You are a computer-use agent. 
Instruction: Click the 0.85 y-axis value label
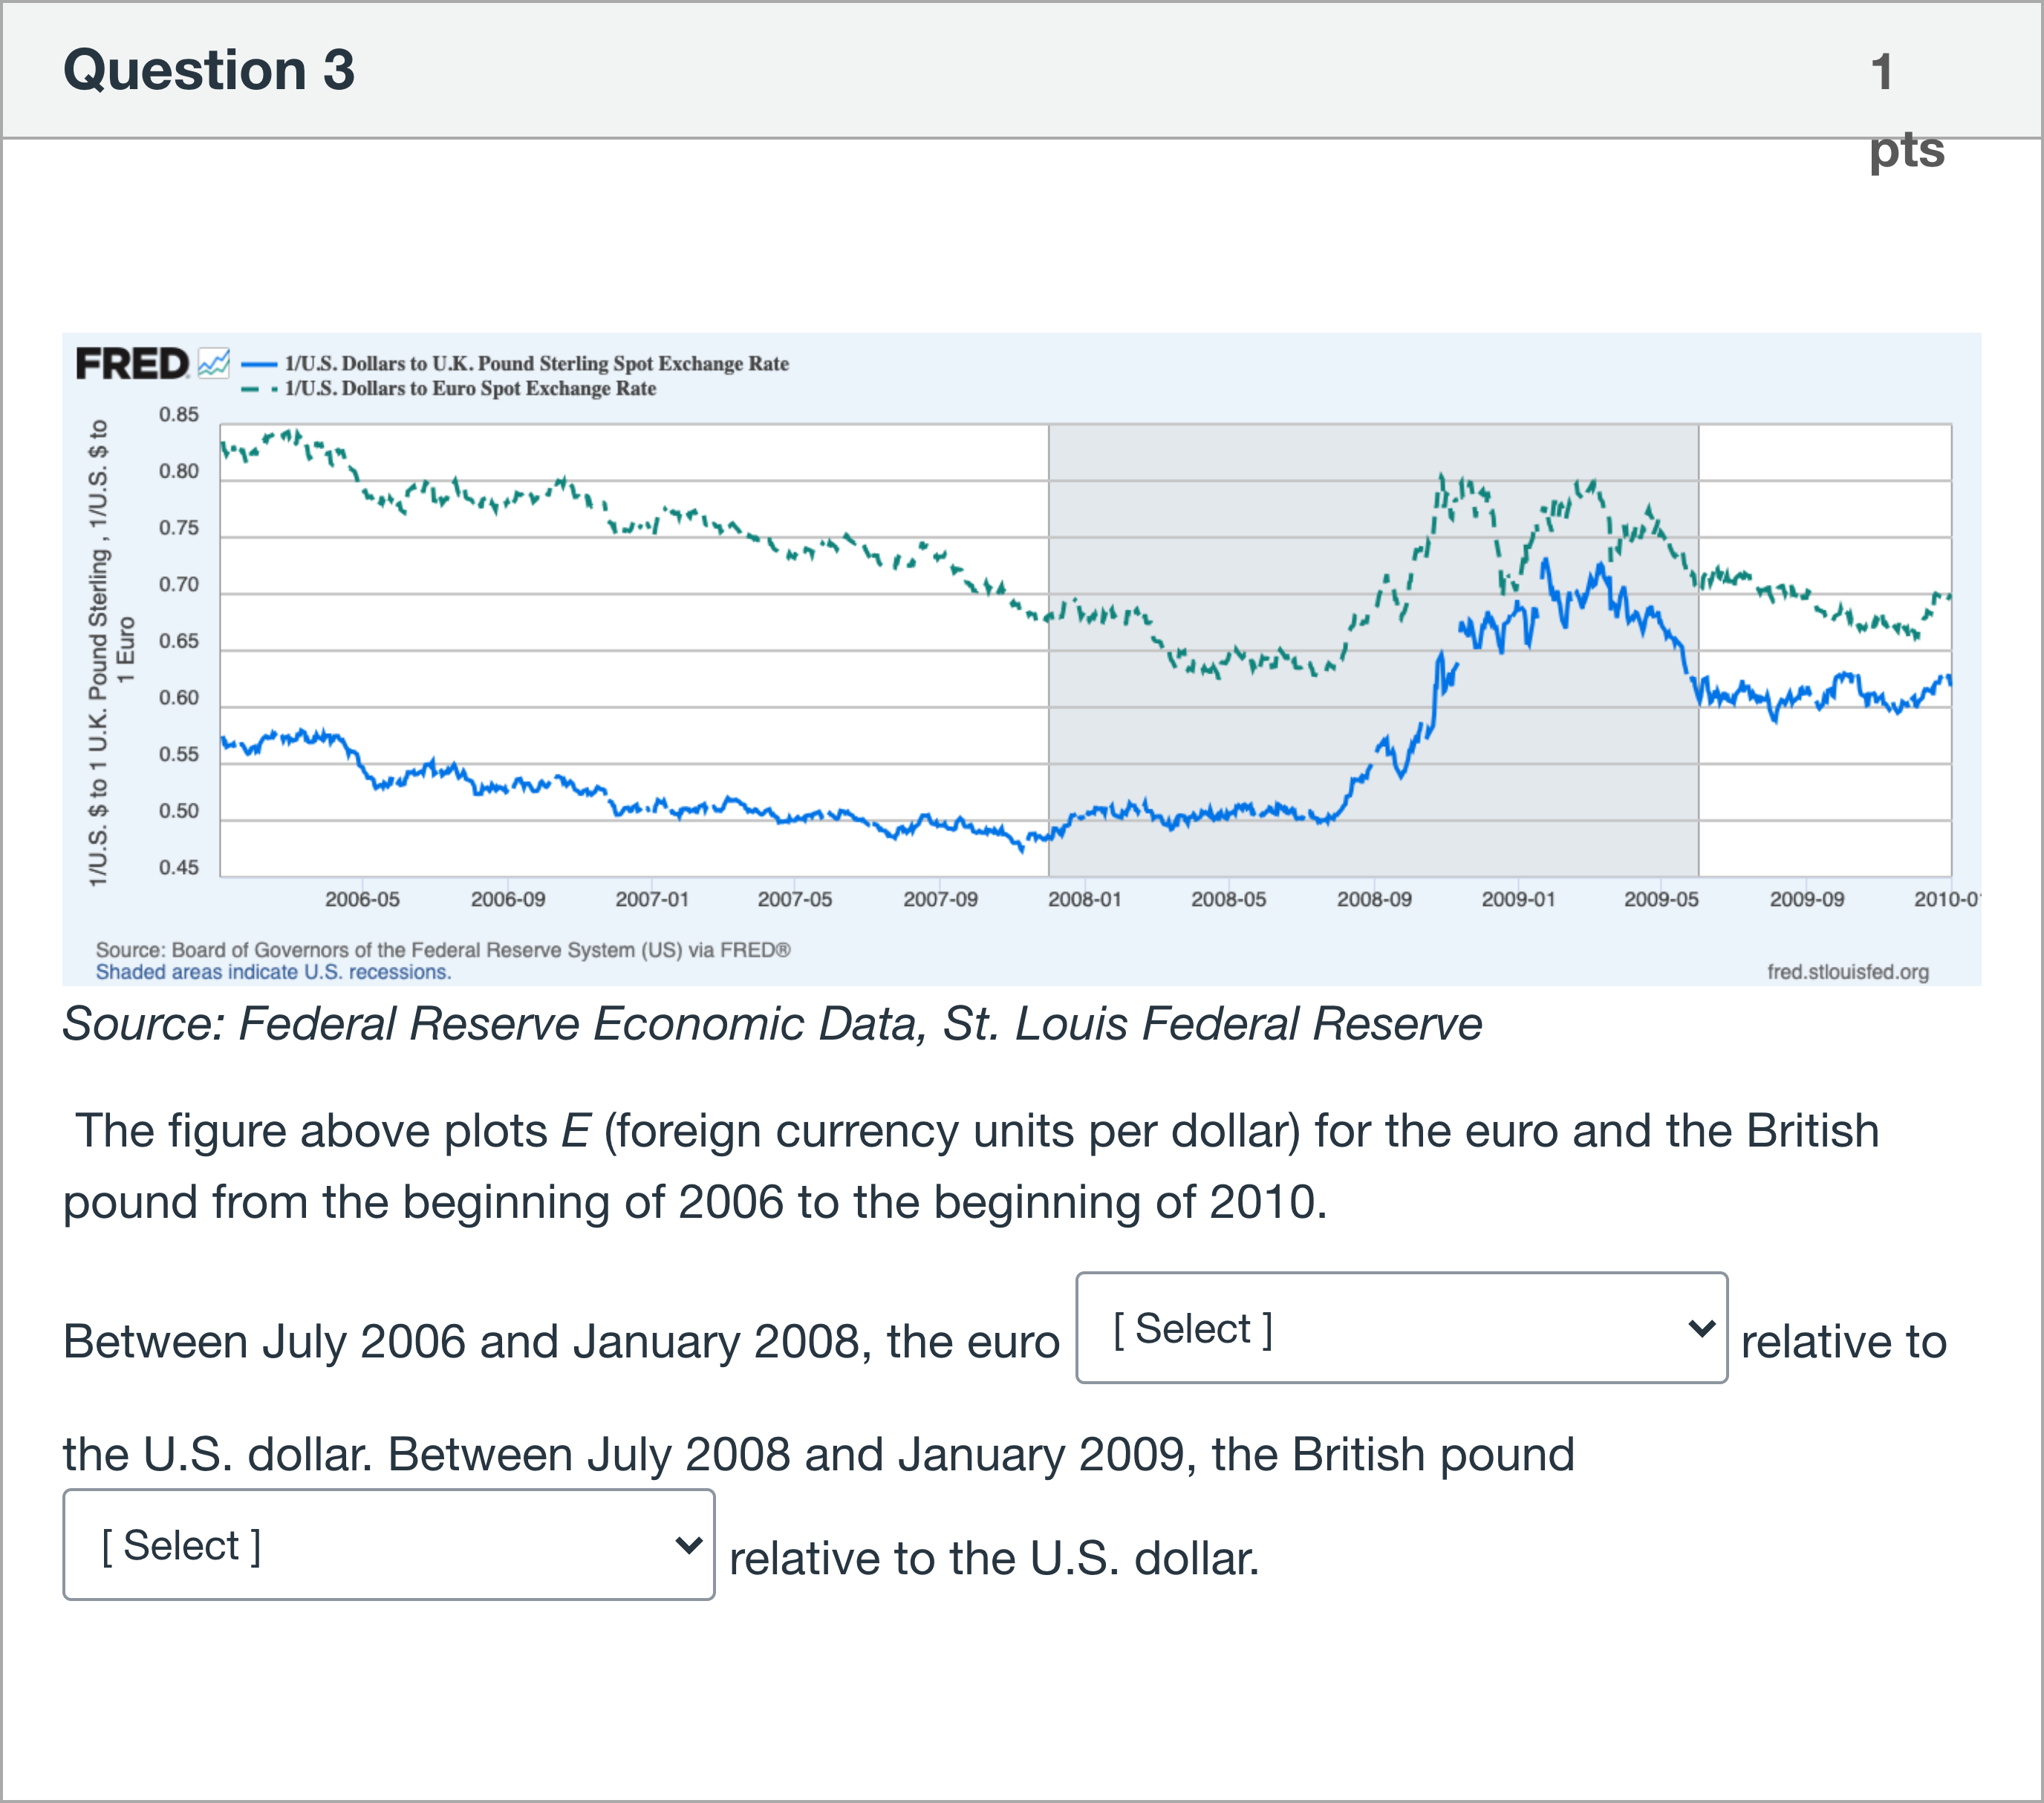[179, 414]
